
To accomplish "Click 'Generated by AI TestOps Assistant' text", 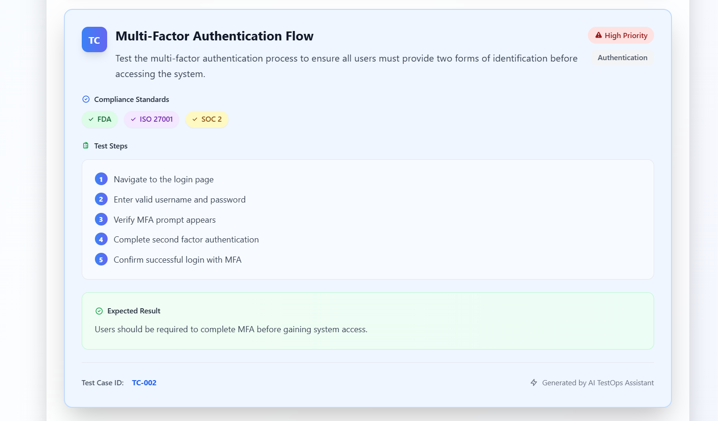I will point(598,383).
